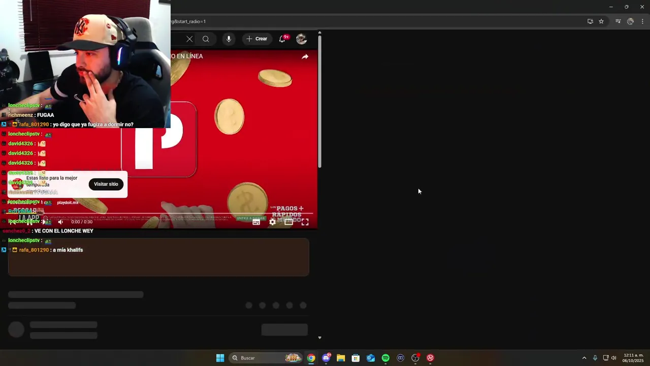The height and width of the screenshot is (366, 650).
Task: Click the page vertical scrollbar thumb
Action: coord(319,102)
